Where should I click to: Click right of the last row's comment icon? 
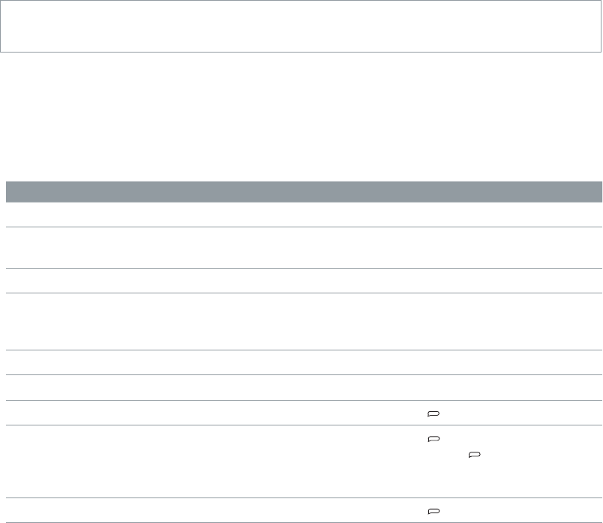pyautogui.click(x=519, y=511)
